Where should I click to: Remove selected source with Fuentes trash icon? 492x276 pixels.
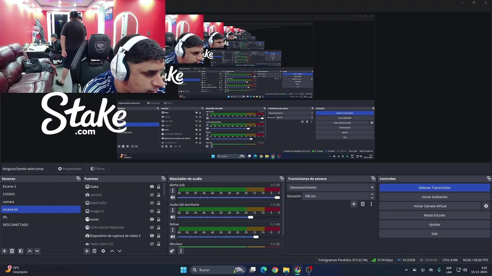(94, 251)
